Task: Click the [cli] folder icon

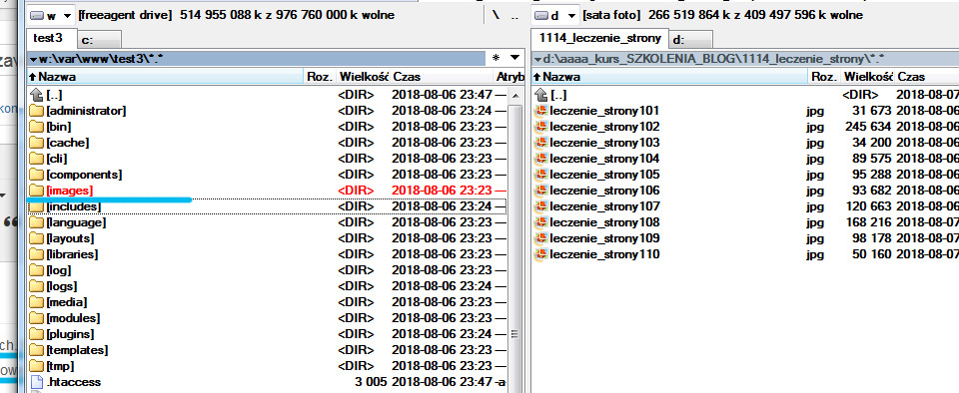Action: coord(37,159)
